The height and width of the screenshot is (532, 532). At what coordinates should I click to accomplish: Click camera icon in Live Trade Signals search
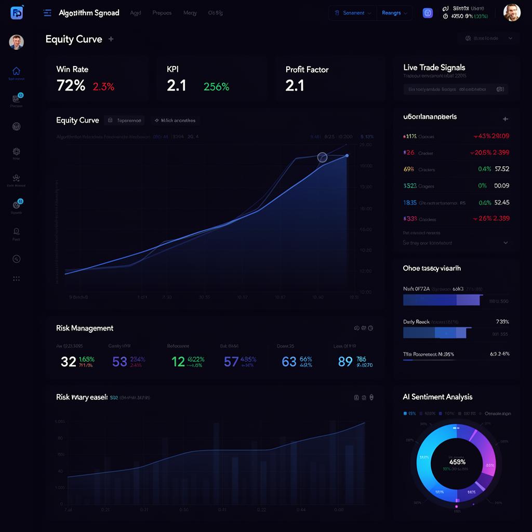click(500, 89)
